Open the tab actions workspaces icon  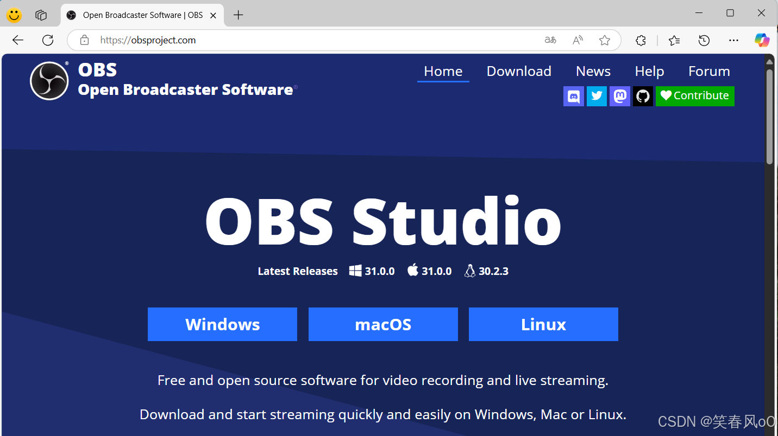click(41, 15)
